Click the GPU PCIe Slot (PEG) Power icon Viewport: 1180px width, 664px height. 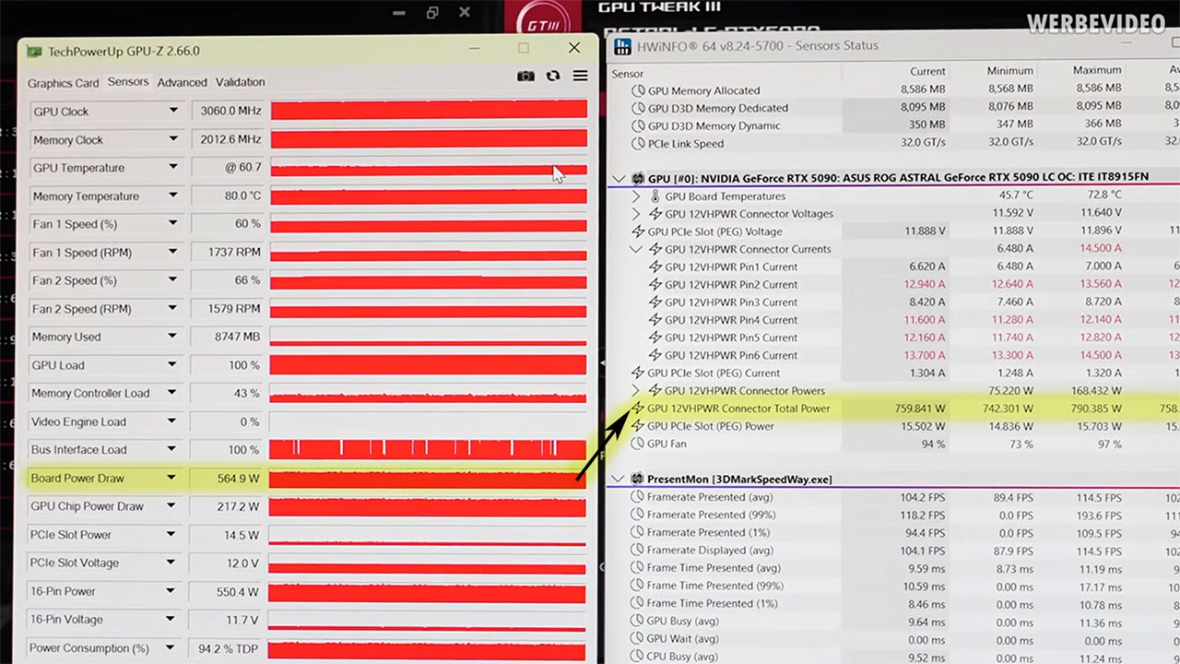638,426
